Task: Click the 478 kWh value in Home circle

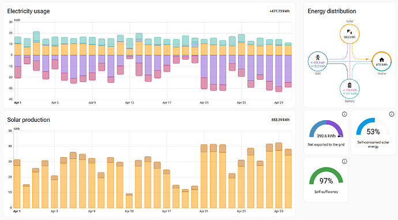Action: point(381,65)
